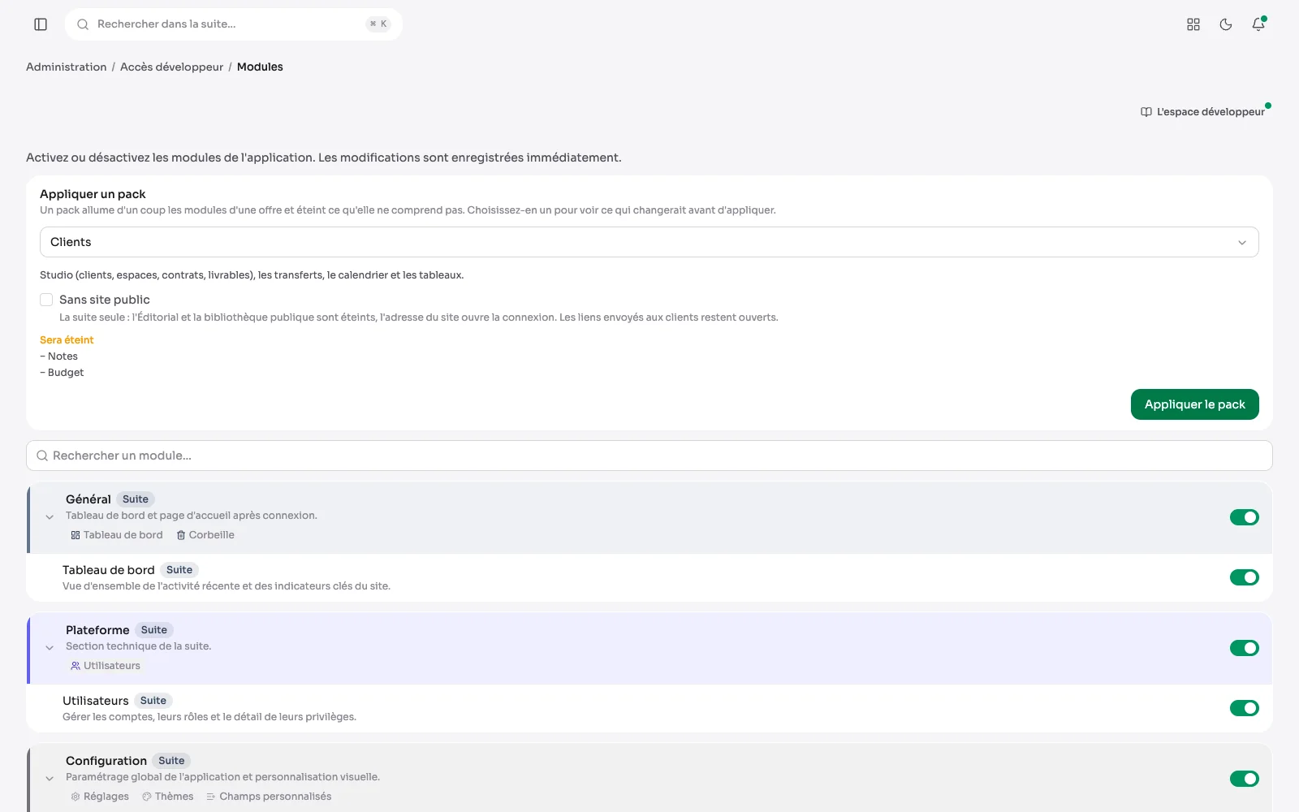Click the Réglages gear icon

click(76, 797)
